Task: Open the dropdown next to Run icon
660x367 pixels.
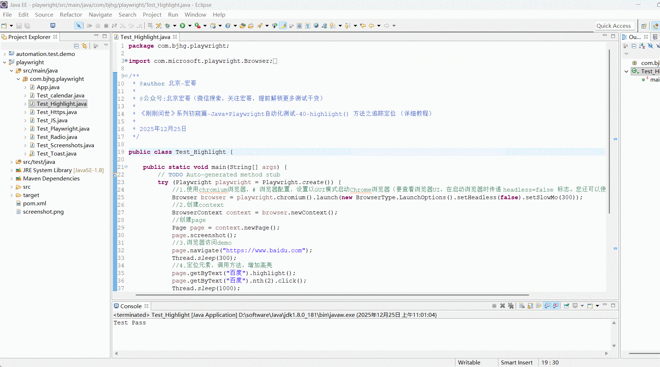Action: 190,26
